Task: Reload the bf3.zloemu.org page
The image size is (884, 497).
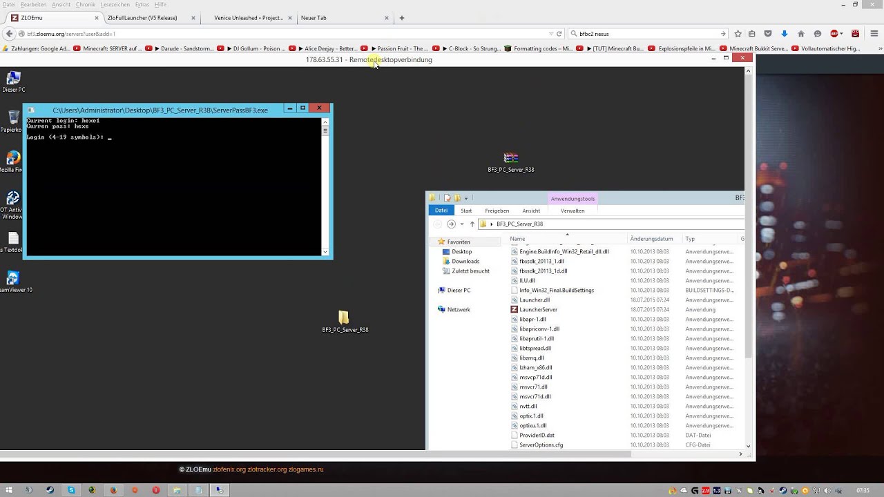Action: click(x=559, y=33)
